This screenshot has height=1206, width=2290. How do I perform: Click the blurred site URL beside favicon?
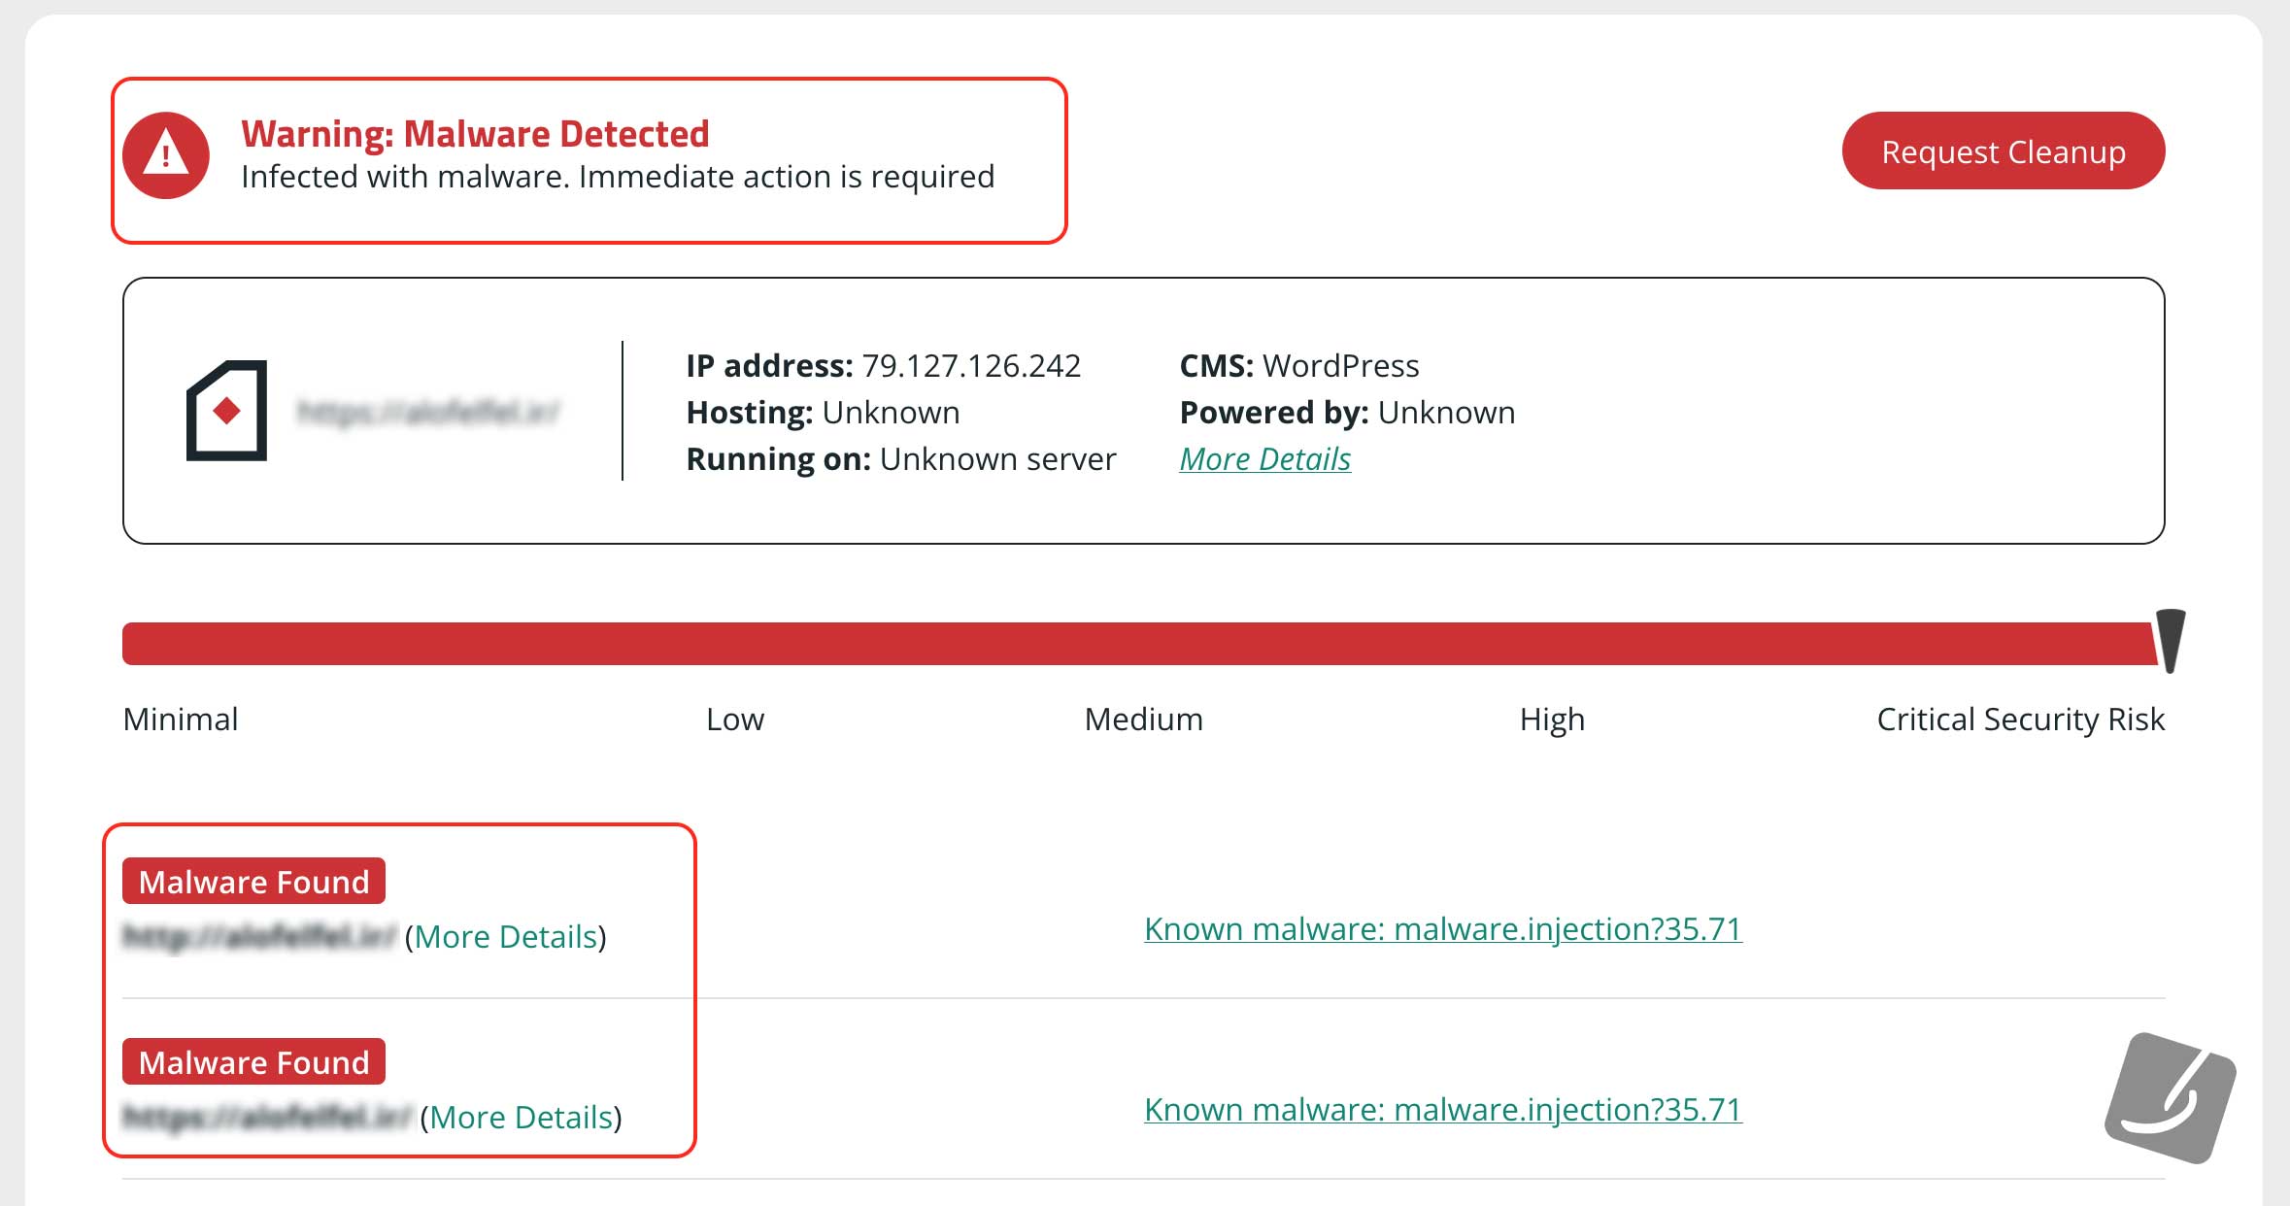coord(428,413)
